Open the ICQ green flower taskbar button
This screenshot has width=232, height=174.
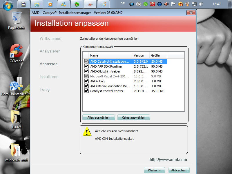pyautogui.click(x=77, y=4)
